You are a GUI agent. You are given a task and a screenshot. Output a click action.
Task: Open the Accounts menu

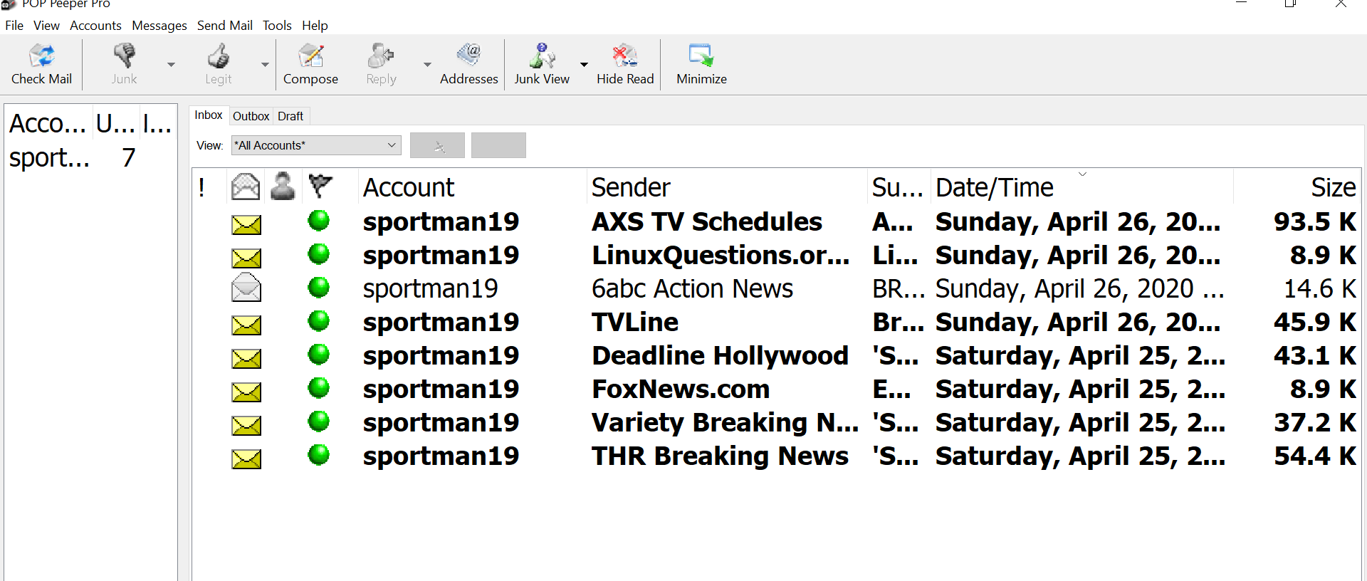(95, 26)
